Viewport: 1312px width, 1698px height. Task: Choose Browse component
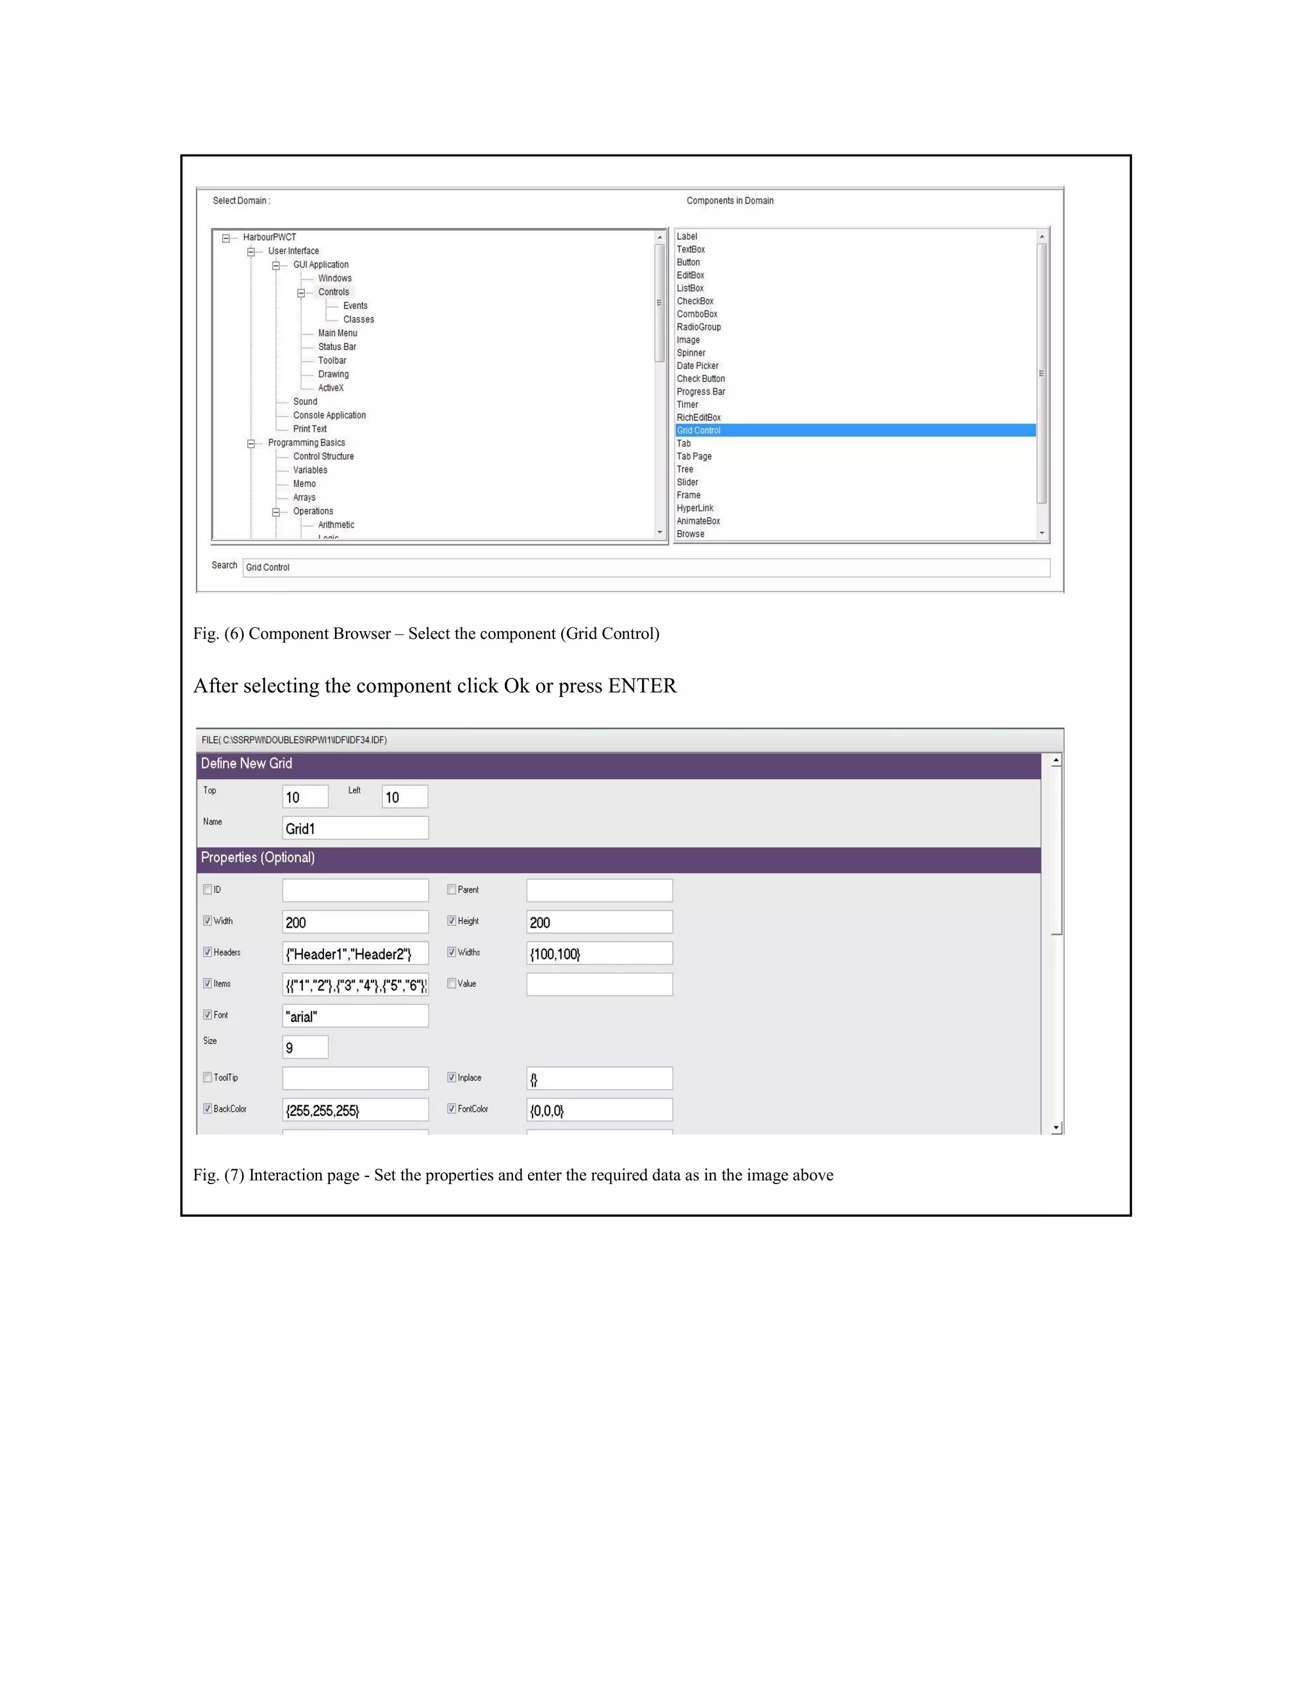[x=690, y=534]
